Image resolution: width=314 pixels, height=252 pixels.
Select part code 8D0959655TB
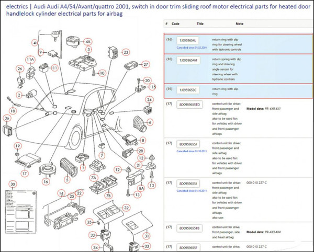(189, 228)
